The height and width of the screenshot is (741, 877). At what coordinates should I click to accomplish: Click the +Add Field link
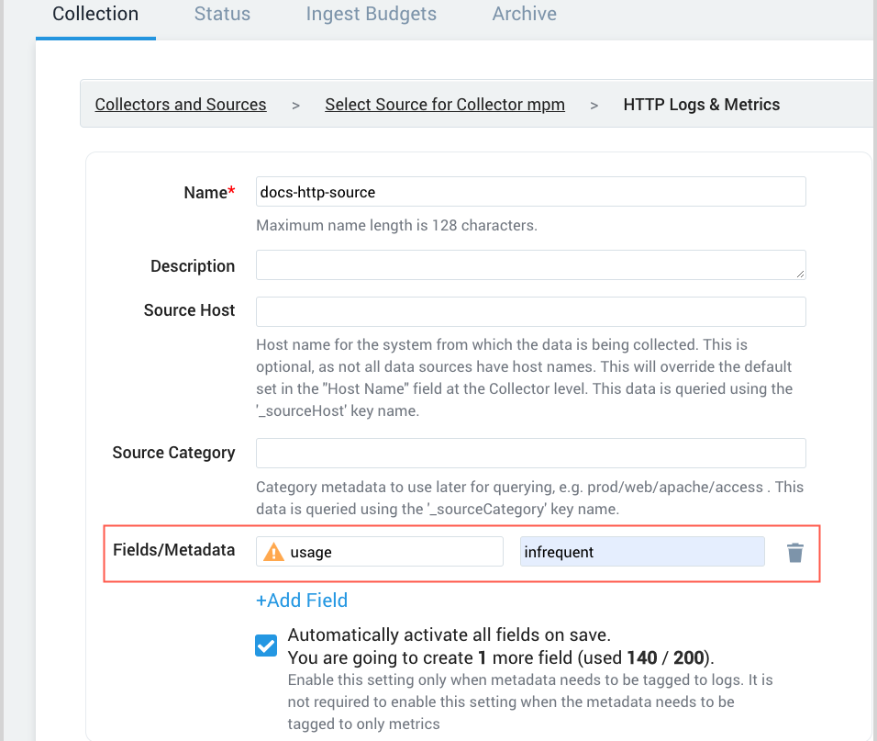coord(302,601)
